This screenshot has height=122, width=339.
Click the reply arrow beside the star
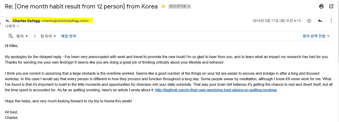[x=320, y=21]
